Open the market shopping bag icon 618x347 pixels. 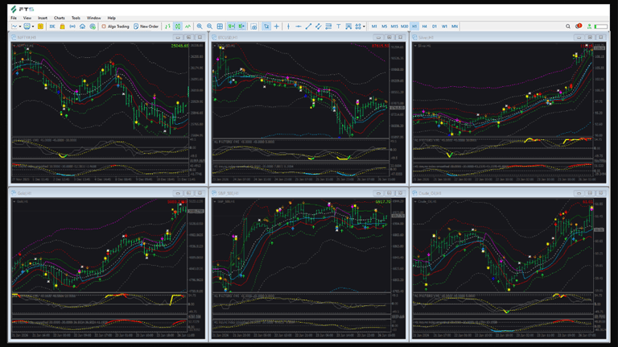pos(62,27)
